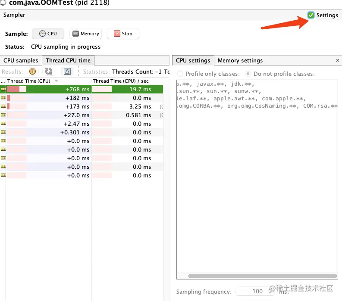Select the +768 ms thread row
Viewport: 342px width, 301px height.
tap(82, 89)
